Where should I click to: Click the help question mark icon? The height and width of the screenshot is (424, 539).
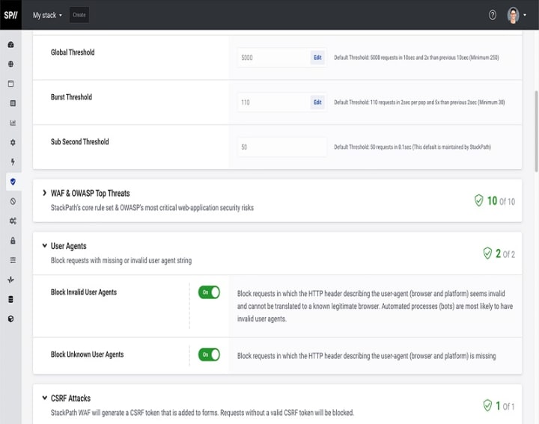pos(493,15)
